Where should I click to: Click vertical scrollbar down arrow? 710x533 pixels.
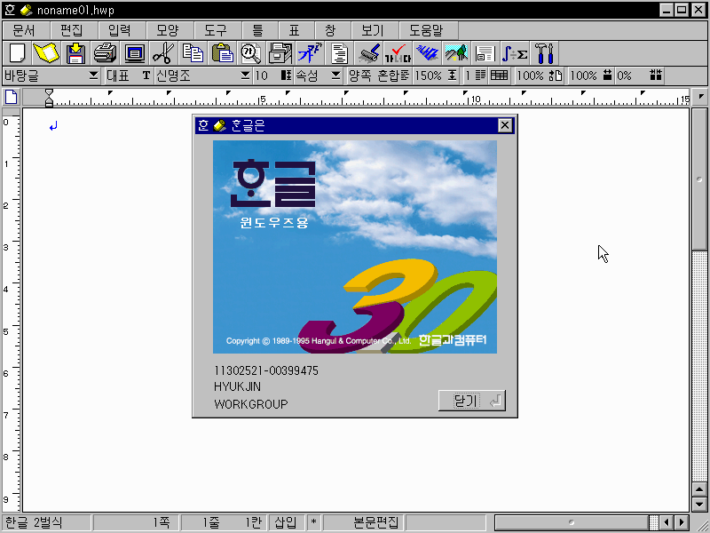[x=699, y=504]
